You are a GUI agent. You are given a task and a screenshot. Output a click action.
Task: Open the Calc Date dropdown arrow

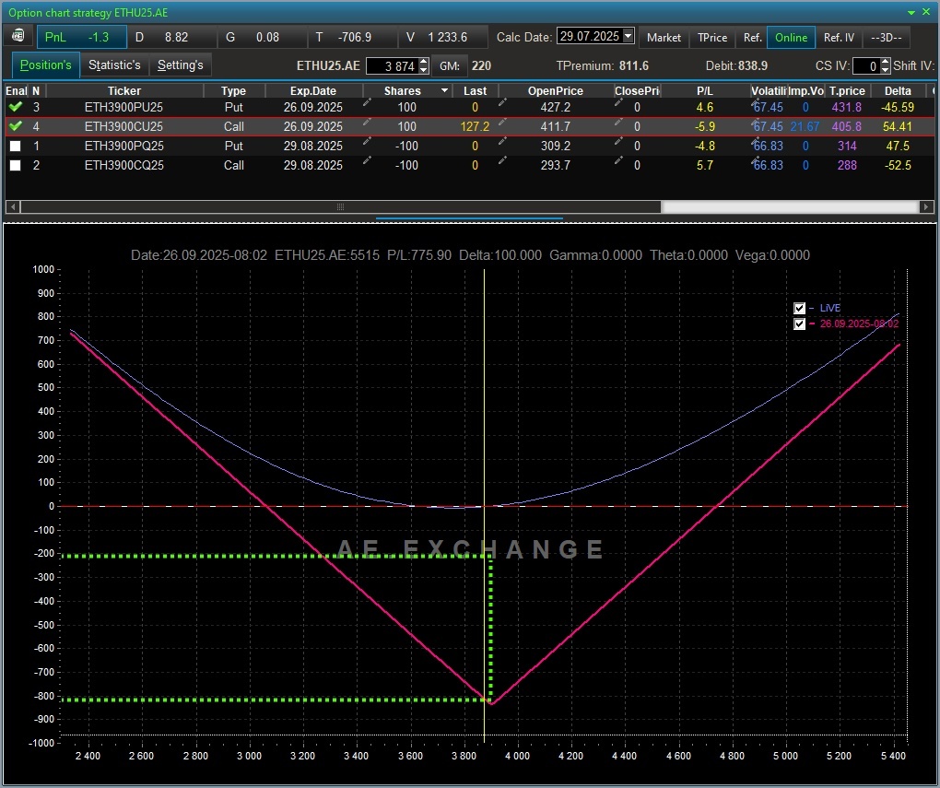628,36
